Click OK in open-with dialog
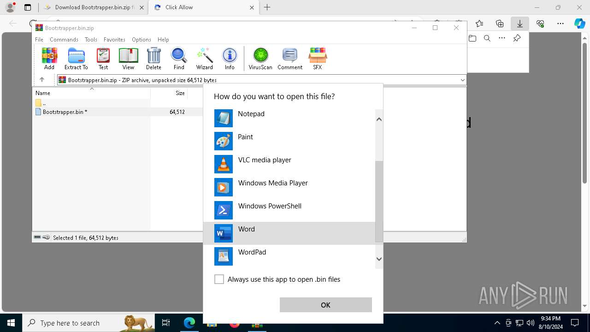590x332 pixels. pos(325,305)
